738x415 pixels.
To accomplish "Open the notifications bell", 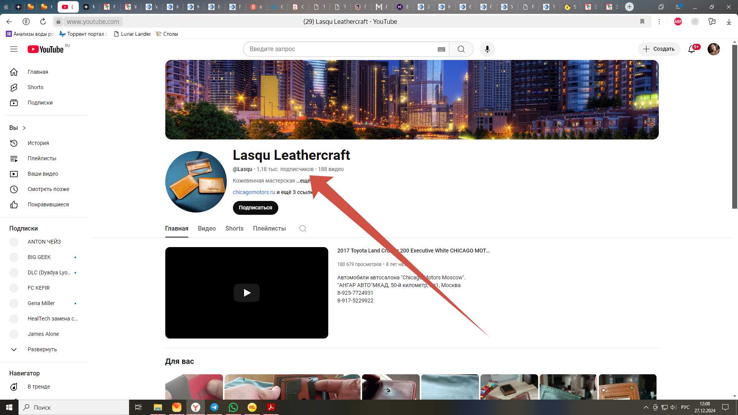I will coord(691,49).
